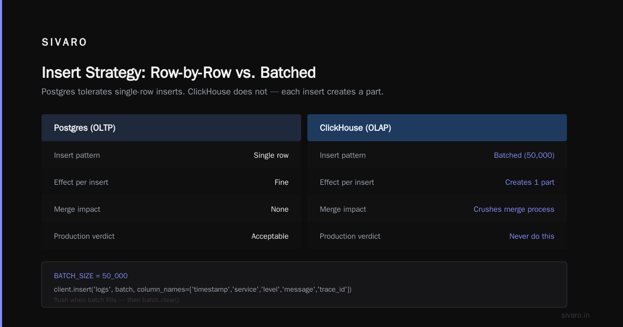Click "Merge impact" label in the ClickHouse table
Viewport: 623px width, 327px height.
[343, 209]
